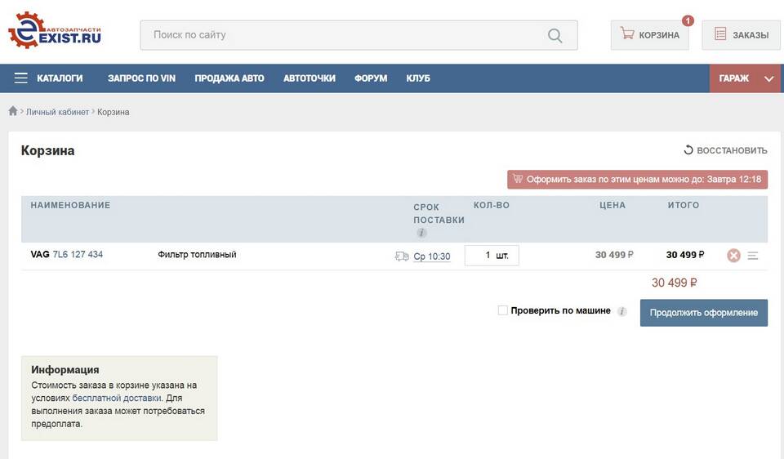The width and height of the screenshot is (784, 459).
Task: Toggle the Проверить по машине checkbox
Action: pos(503,310)
